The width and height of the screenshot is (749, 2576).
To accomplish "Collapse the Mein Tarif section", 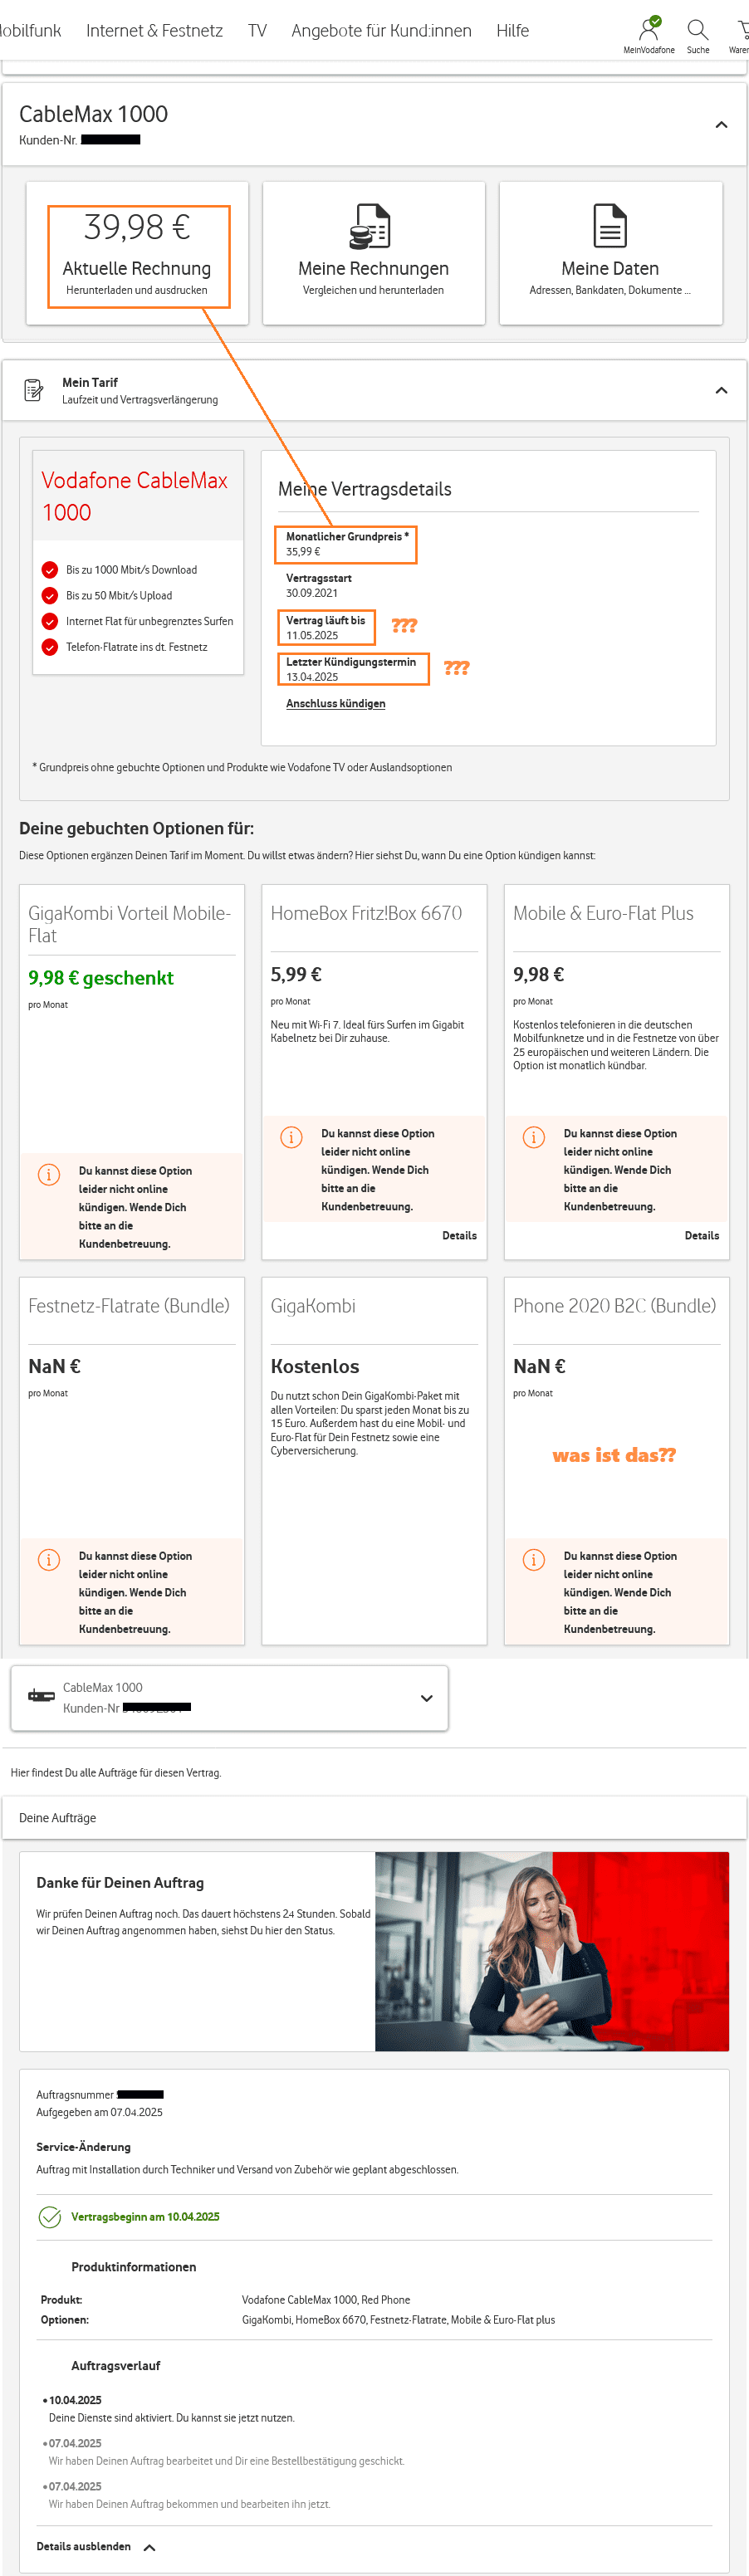I will click(721, 390).
